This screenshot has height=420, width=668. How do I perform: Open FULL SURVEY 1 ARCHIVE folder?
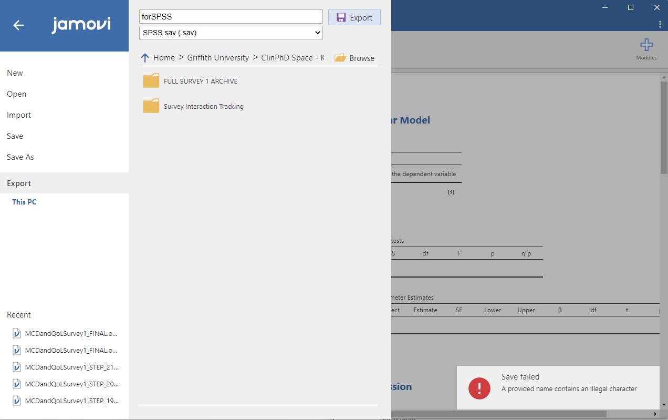tap(201, 81)
